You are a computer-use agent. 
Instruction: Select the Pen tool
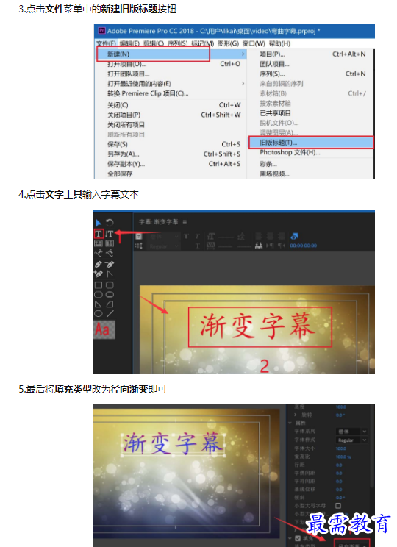(99, 265)
